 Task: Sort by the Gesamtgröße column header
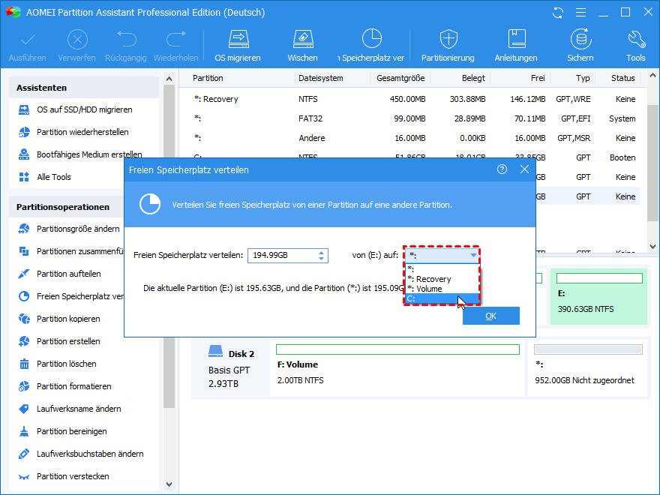400,78
